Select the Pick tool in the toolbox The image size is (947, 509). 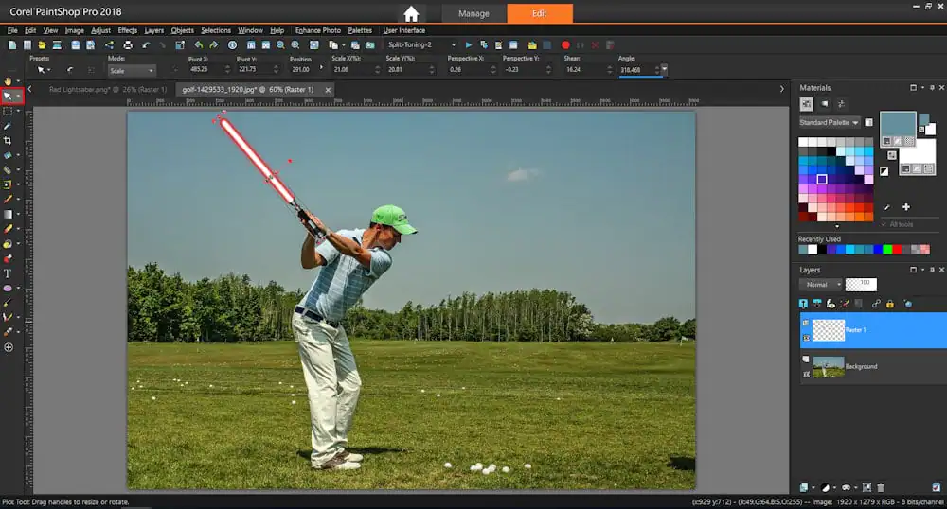[x=9, y=96]
